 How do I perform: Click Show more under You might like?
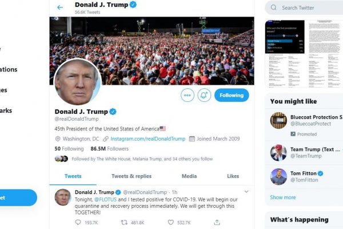tap(283, 197)
